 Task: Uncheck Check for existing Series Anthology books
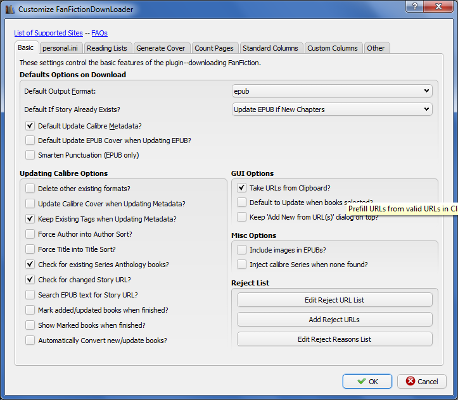tap(30, 265)
